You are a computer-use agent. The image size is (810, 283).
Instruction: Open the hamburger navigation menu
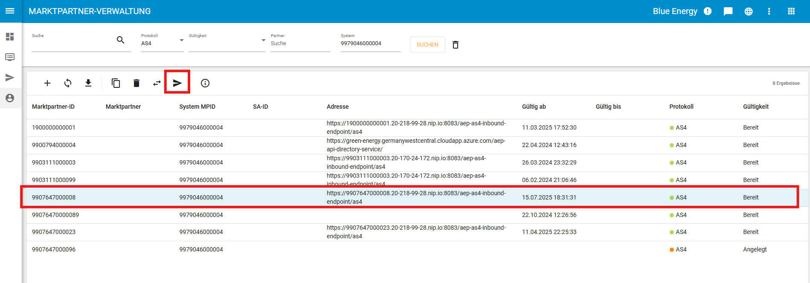10,11
